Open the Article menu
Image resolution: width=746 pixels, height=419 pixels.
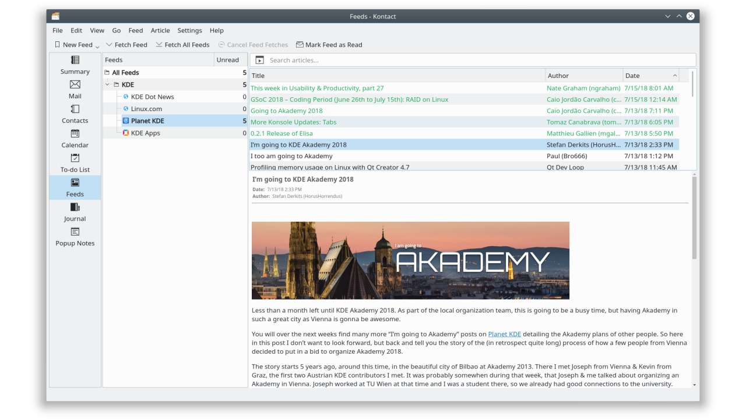(x=160, y=30)
